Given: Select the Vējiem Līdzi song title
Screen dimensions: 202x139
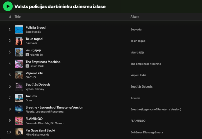Looking at the screenshot, I should pyautogui.click(x=34, y=73).
